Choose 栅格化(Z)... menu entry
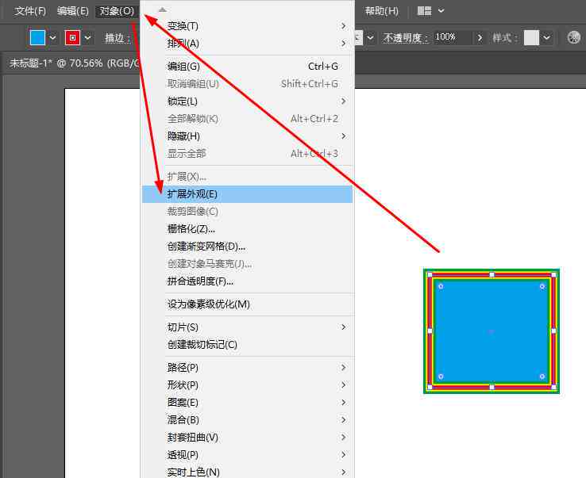Image resolution: width=586 pixels, height=478 pixels. 248,229
